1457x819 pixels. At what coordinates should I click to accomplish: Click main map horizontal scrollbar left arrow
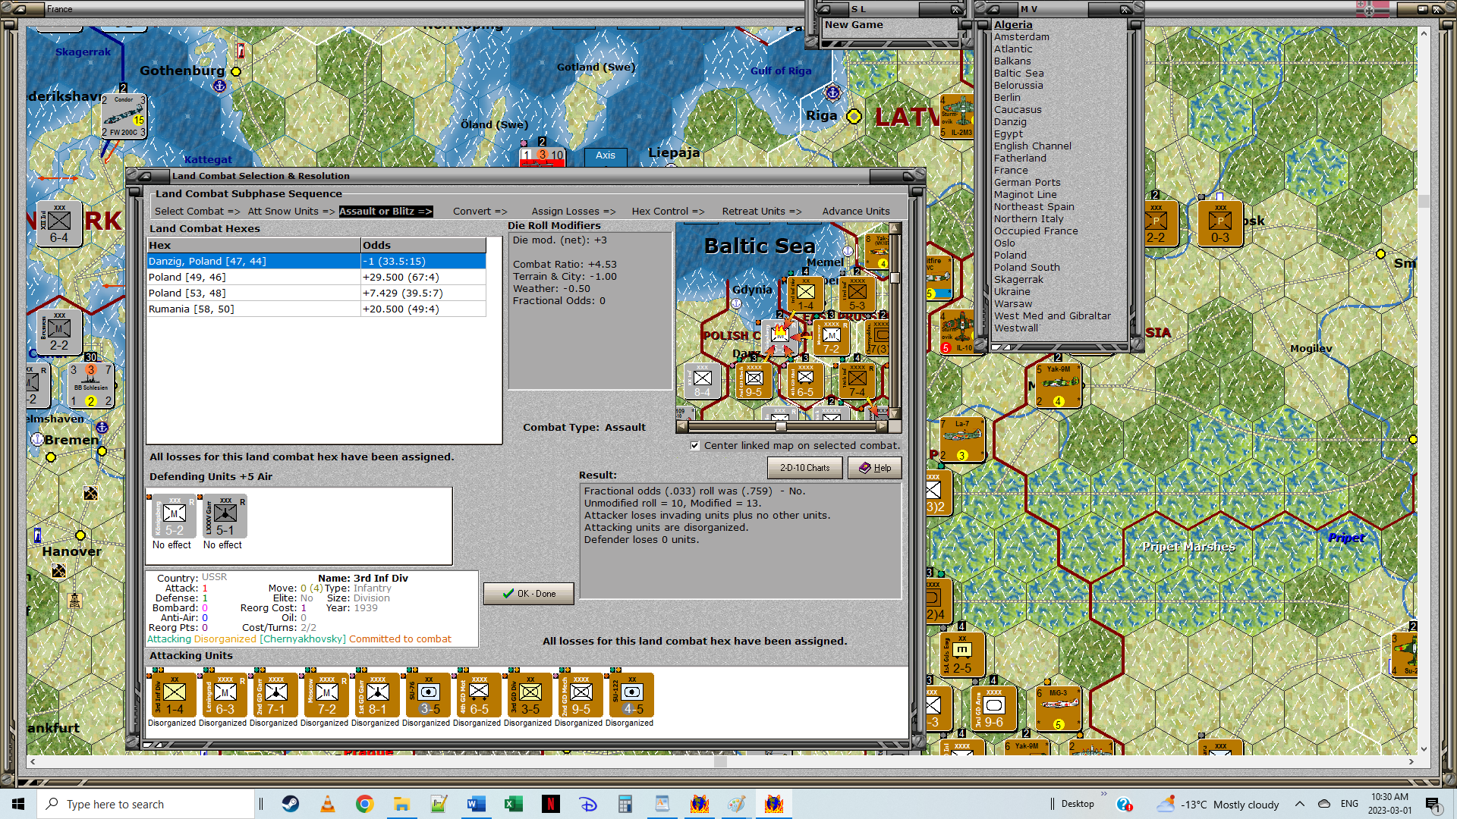(32, 761)
